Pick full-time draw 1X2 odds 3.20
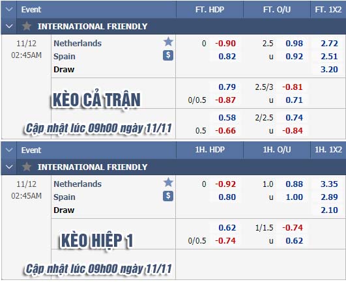Screen dimensions: 346x282 [329, 70]
